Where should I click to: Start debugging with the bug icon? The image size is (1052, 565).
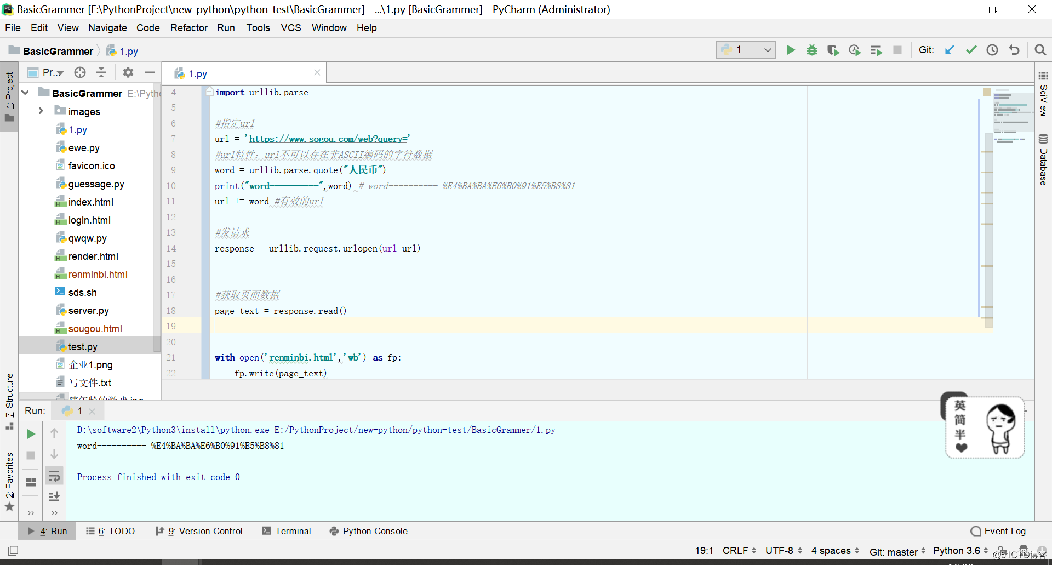coord(812,50)
